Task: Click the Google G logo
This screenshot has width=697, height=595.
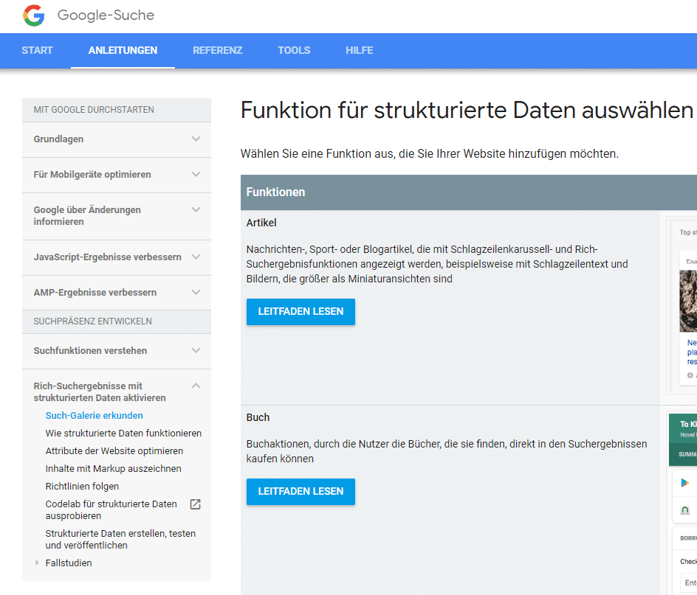Action: tap(34, 15)
